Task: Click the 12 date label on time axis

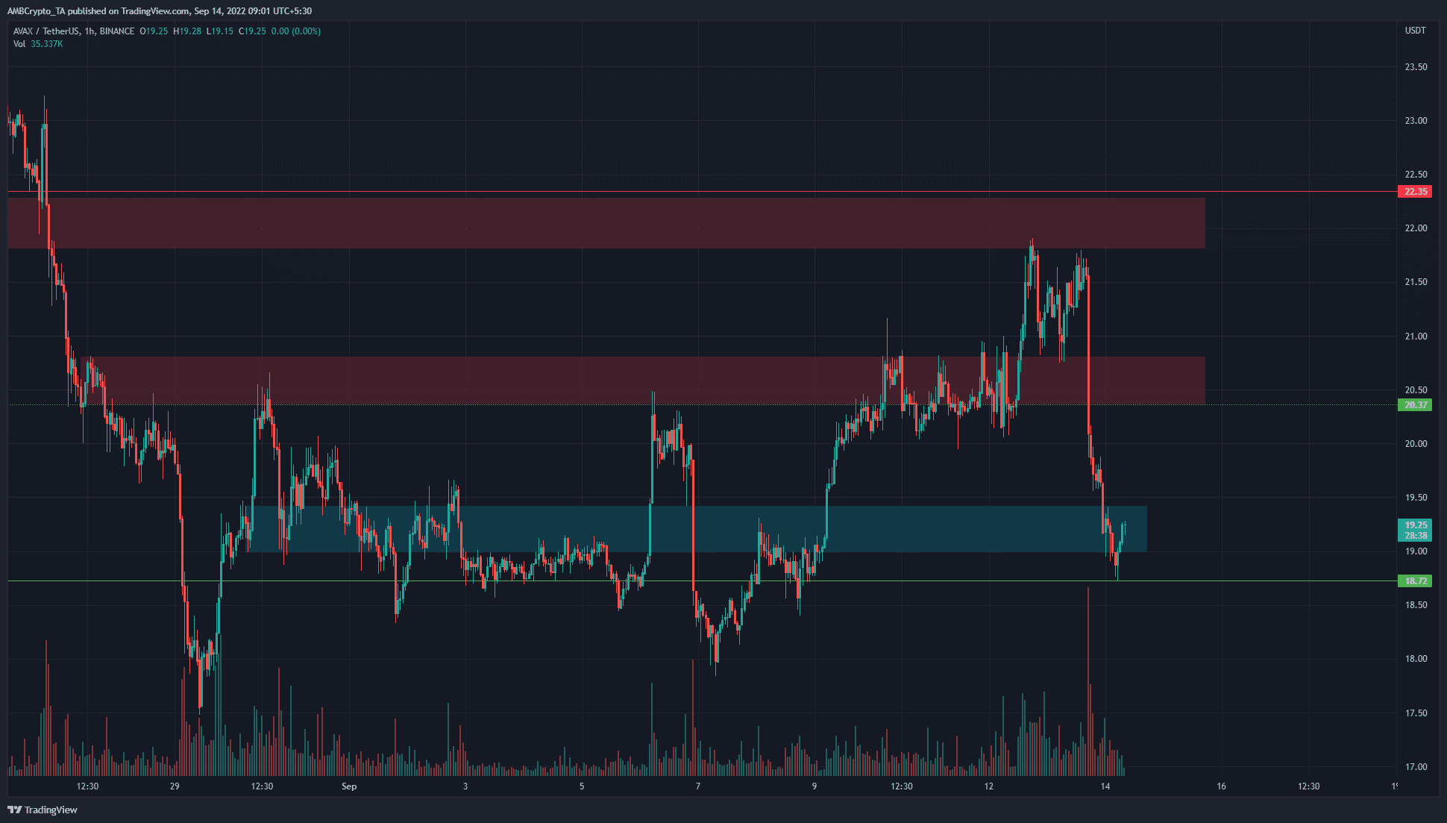Action: pyautogui.click(x=989, y=786)
